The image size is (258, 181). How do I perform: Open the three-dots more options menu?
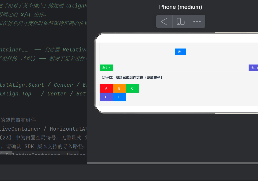coord(197,22)
